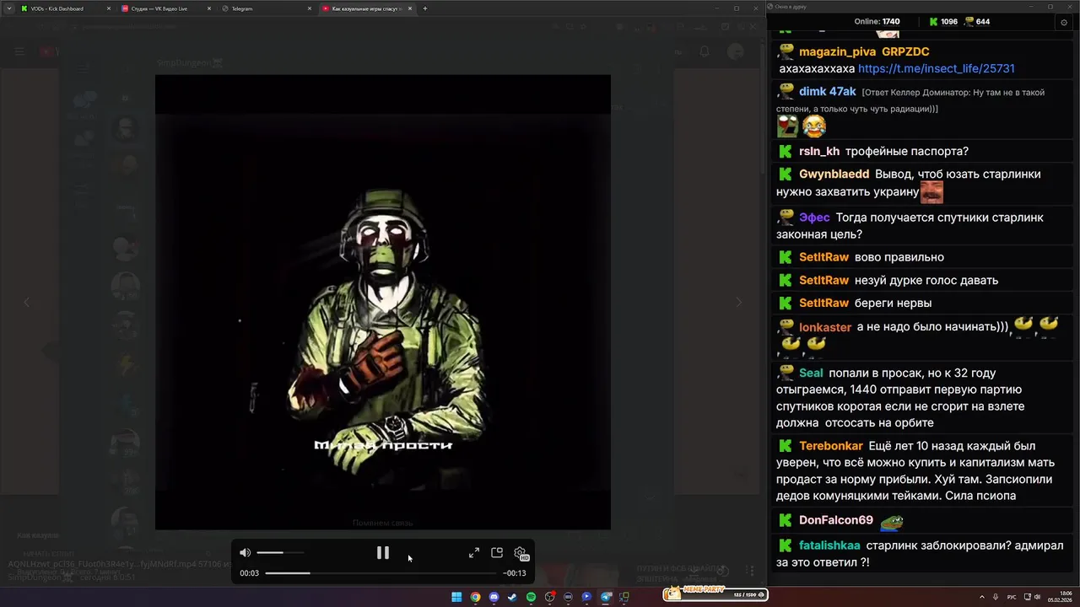Click the SetItRaw message 'вово правильно'
This screenshot has width=1080, height=607.
pos(899,257)
